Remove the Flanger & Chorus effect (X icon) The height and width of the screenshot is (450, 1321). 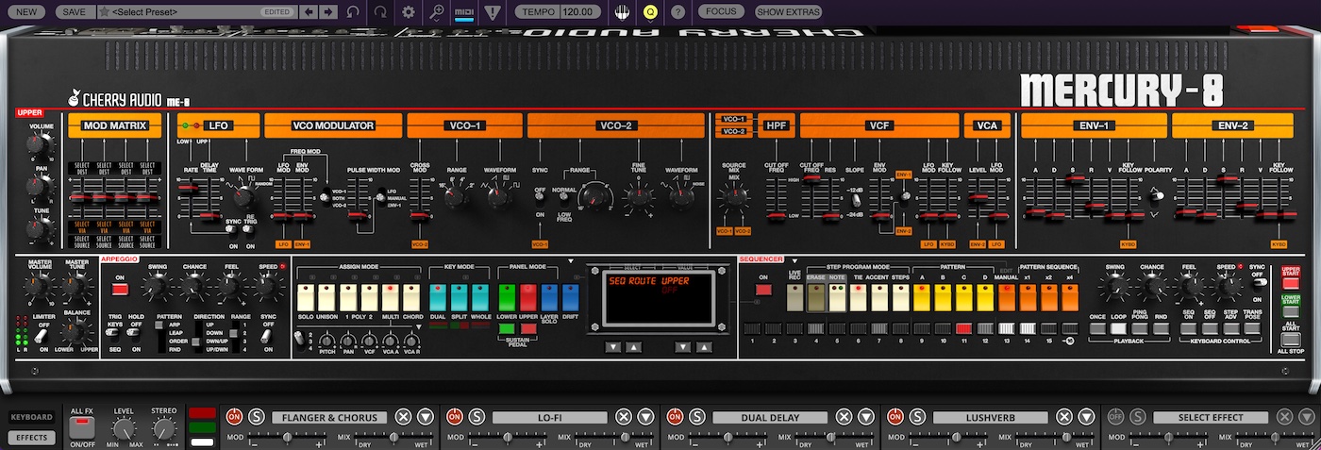pyautogui.click(x=403, y=417)
